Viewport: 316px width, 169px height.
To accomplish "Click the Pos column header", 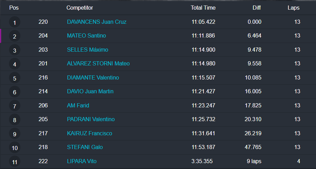I will click(x=14, y=8).
